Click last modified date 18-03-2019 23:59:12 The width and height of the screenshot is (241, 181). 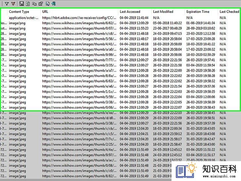168,134
